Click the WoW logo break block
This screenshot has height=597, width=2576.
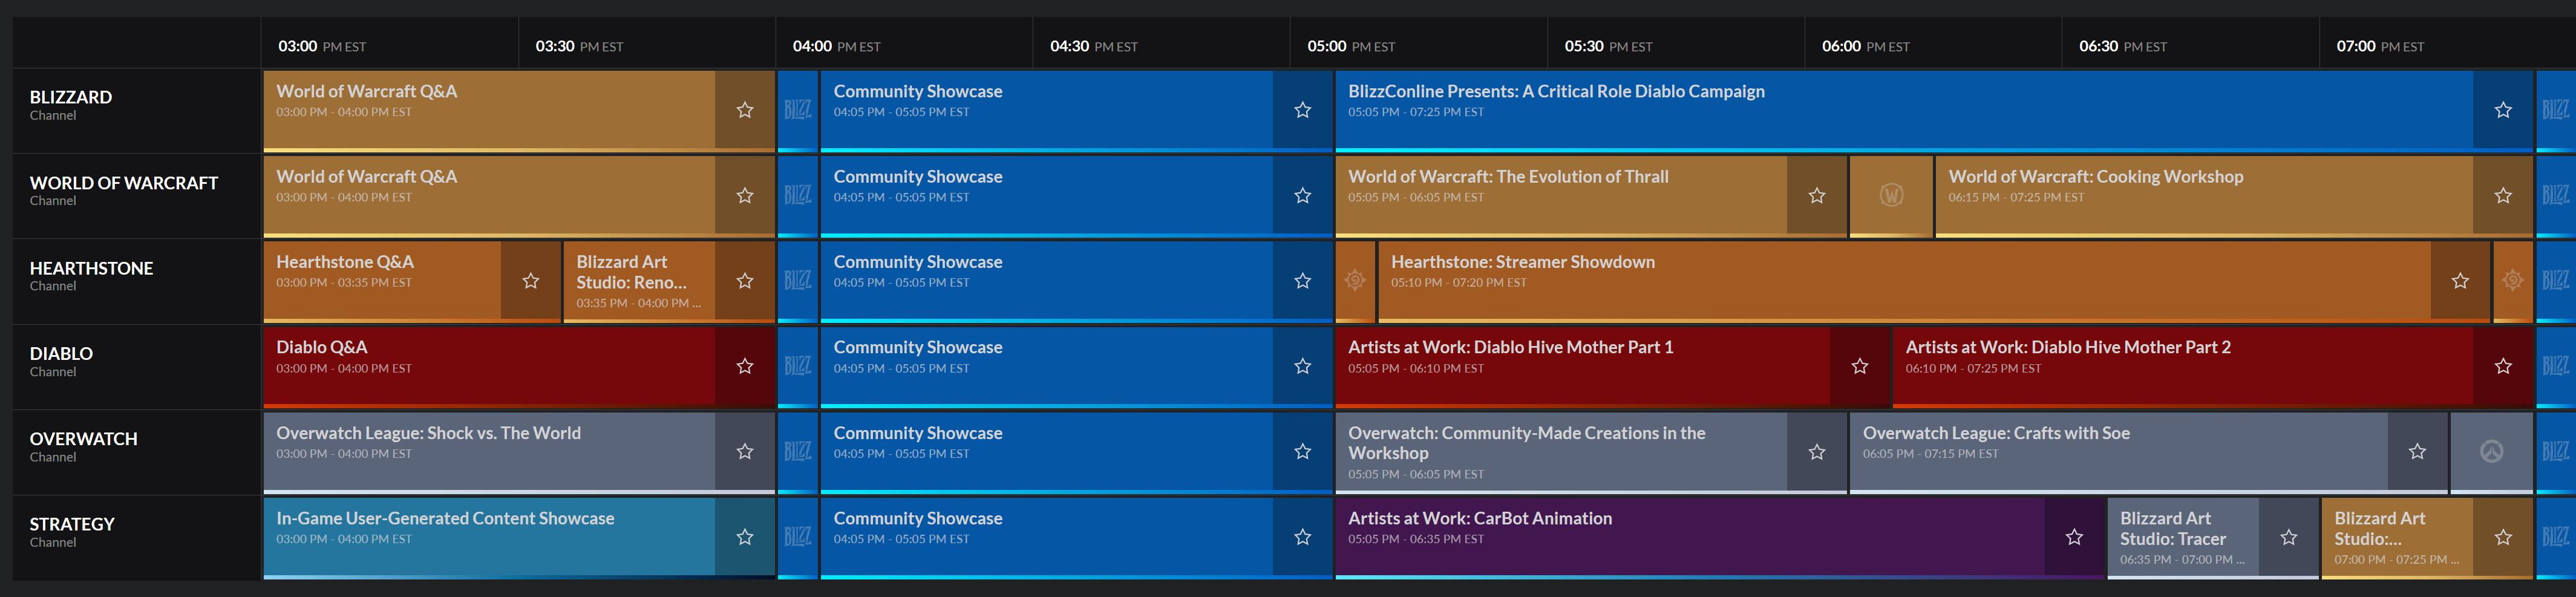click(x=1891, y=196)
